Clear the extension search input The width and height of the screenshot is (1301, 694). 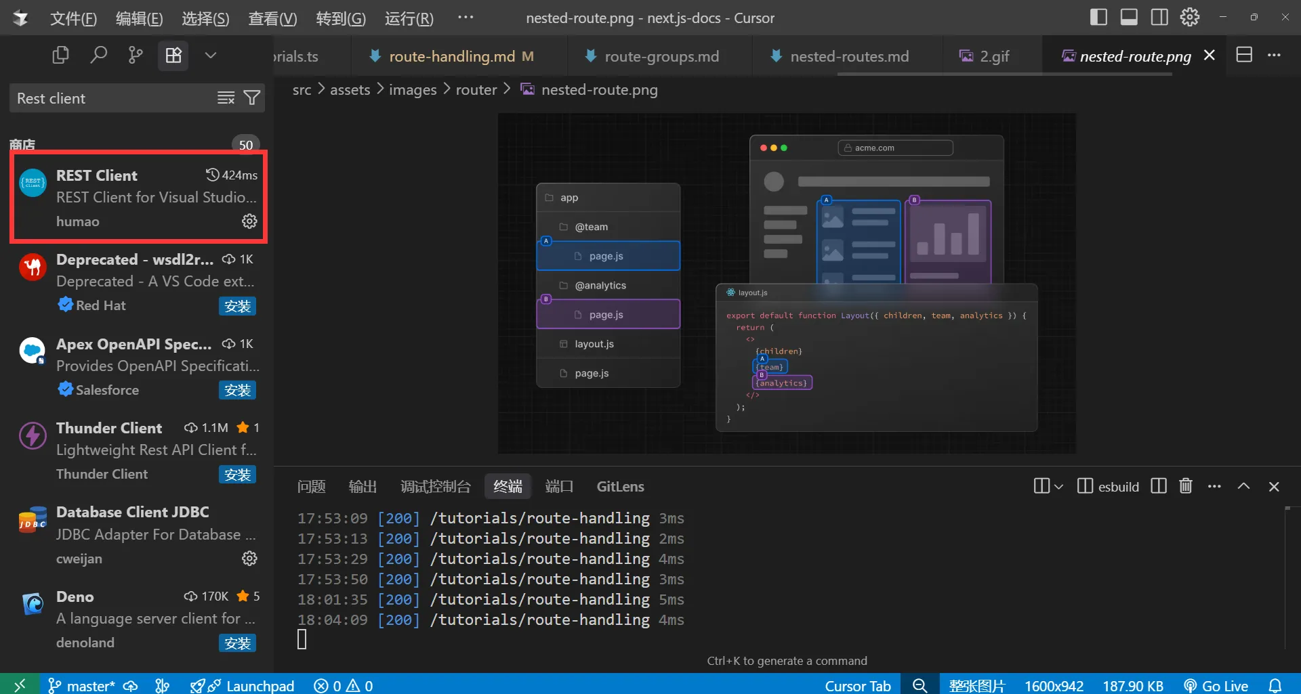coord(226,97)
